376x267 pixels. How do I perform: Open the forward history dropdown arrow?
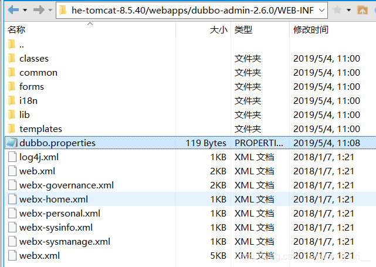coord(50,10)
